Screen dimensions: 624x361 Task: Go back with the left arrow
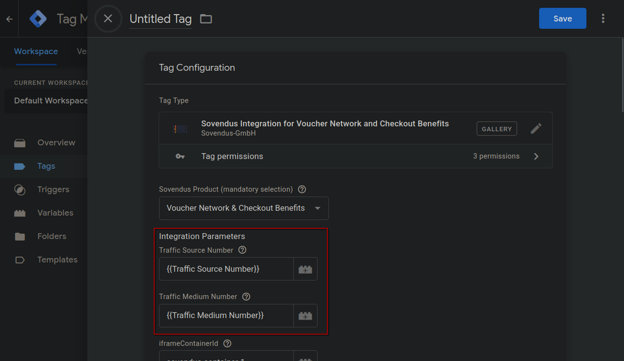9,19
